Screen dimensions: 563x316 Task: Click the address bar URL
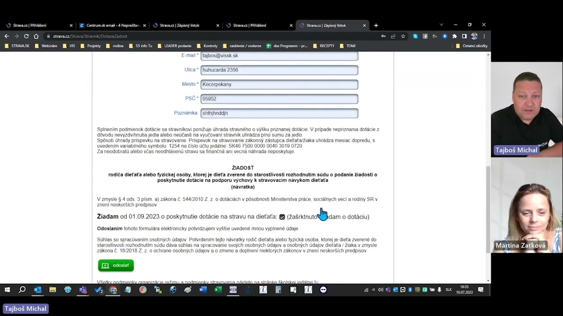tap(90, 36)
